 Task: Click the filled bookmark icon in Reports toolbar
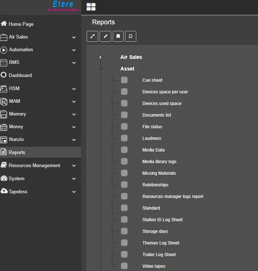[118, 36]
